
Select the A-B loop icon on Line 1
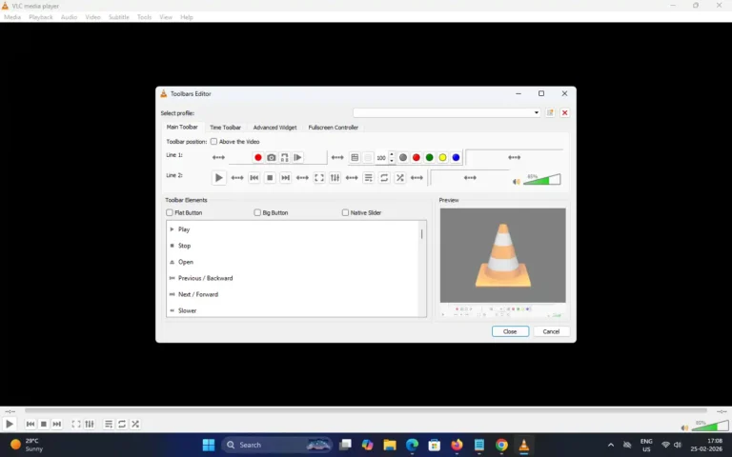[x=284, y=158]
